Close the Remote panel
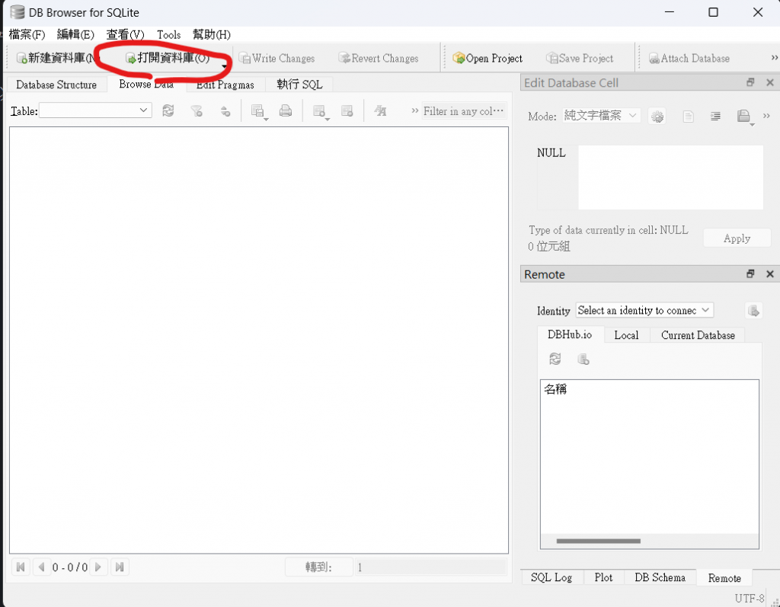Viewport: 780px width, 607px height. [x=769, y=274]
